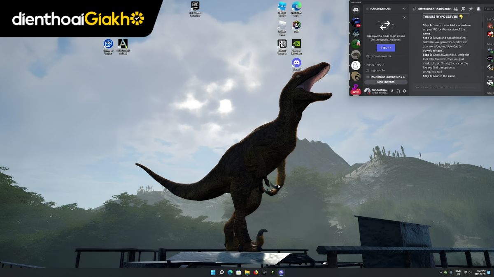Open the Rockstar Games Launcher desktop shortcut
This screenshot has width=494, height=277.
pyautogui.click(x=282, y=46)
